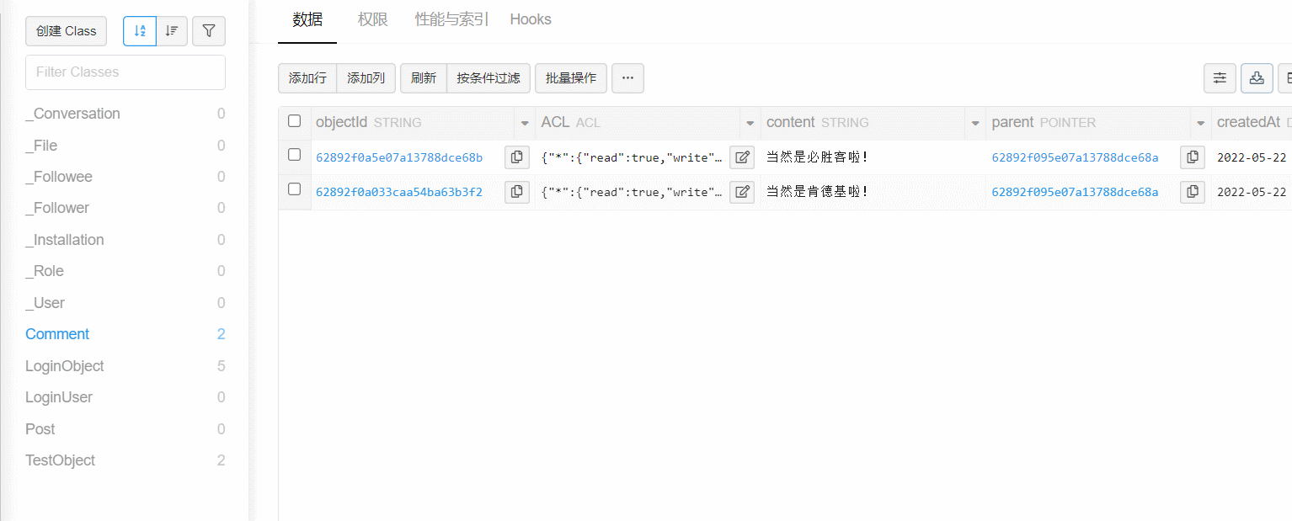Viewport: 1292px width, 521px height.
Task: Select the A-Z alphabetical sort icon
Action: 139,31
